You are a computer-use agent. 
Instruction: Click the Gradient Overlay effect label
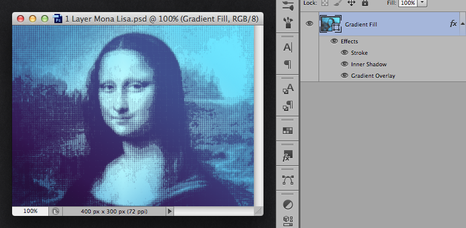373,76
